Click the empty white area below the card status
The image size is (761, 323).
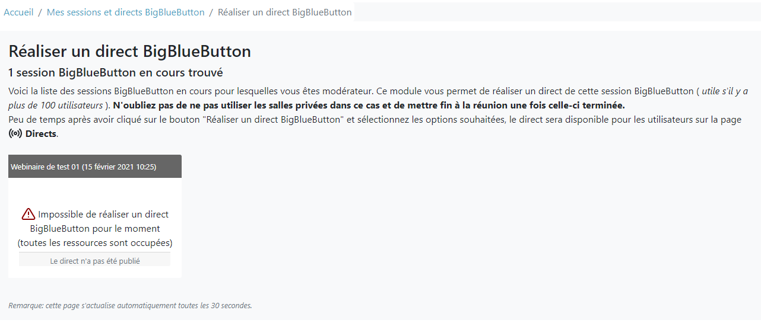(95, 272)
